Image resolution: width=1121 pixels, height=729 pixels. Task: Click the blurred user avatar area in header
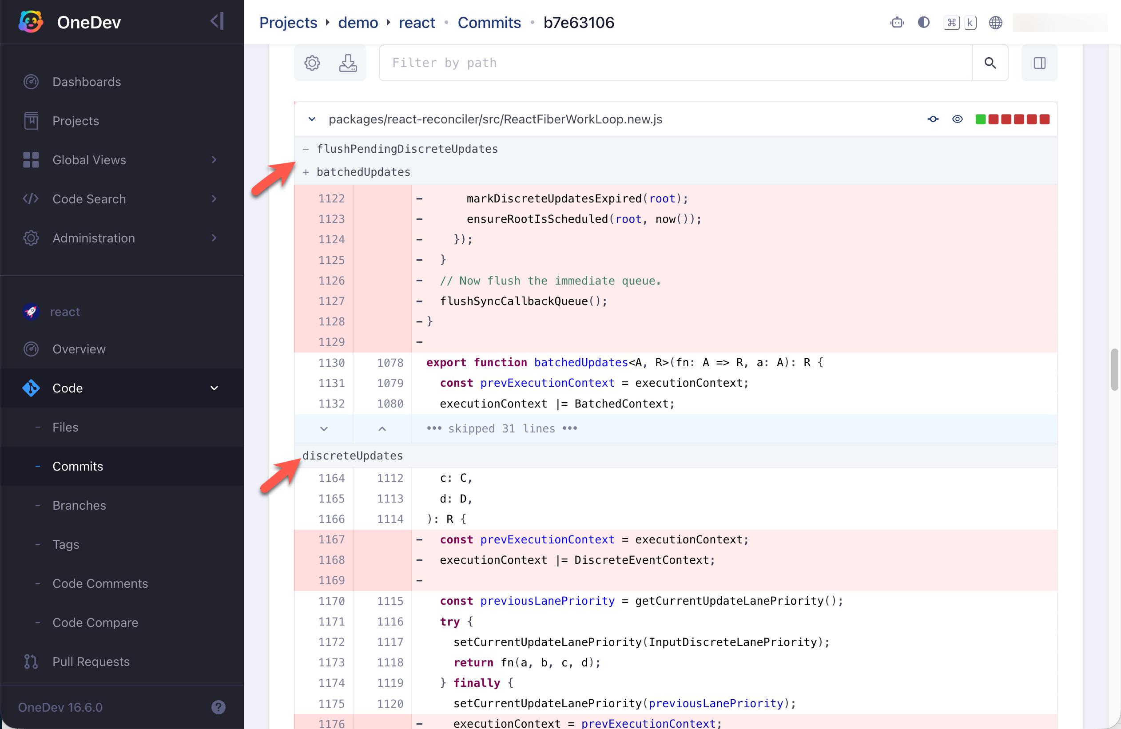(x=1060, y=22)
